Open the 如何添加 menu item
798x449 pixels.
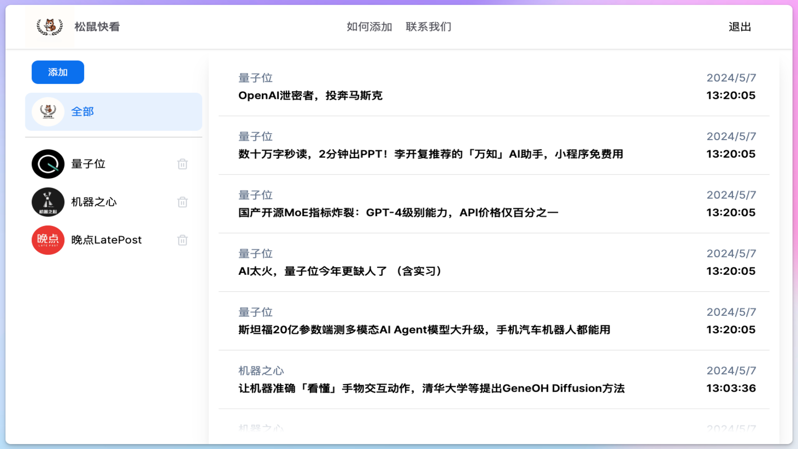pyautogui.click(x=369, y=27)
